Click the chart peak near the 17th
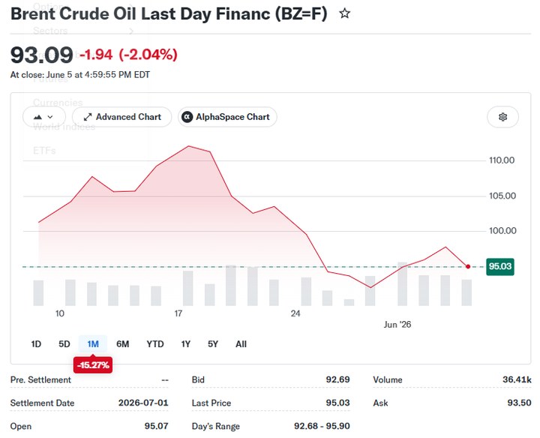Viewport: 540px width, 438px height. coord(189,146)
